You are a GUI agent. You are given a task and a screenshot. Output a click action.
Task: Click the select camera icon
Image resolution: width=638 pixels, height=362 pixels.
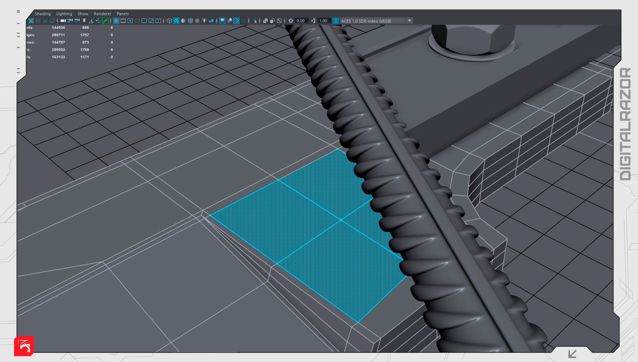tap(63, 21)
